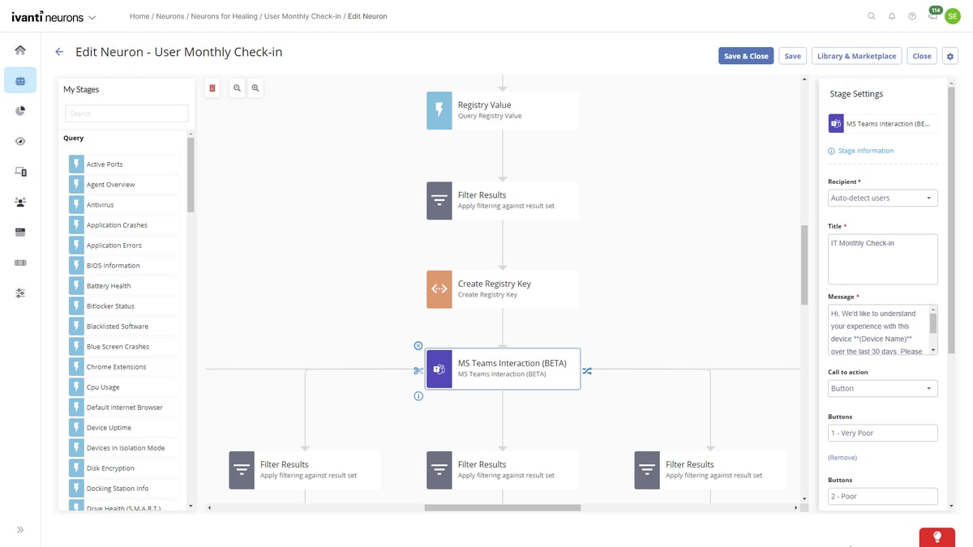
Task: Click inside the My Stages search field
Action: (126, 113)
